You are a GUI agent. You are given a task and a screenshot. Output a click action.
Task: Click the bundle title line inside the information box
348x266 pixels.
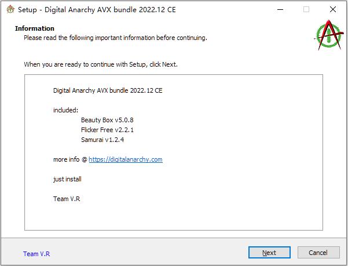click(108, 90)
